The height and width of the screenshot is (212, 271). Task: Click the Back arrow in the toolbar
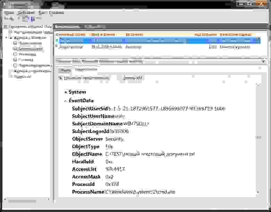point(6,18)
